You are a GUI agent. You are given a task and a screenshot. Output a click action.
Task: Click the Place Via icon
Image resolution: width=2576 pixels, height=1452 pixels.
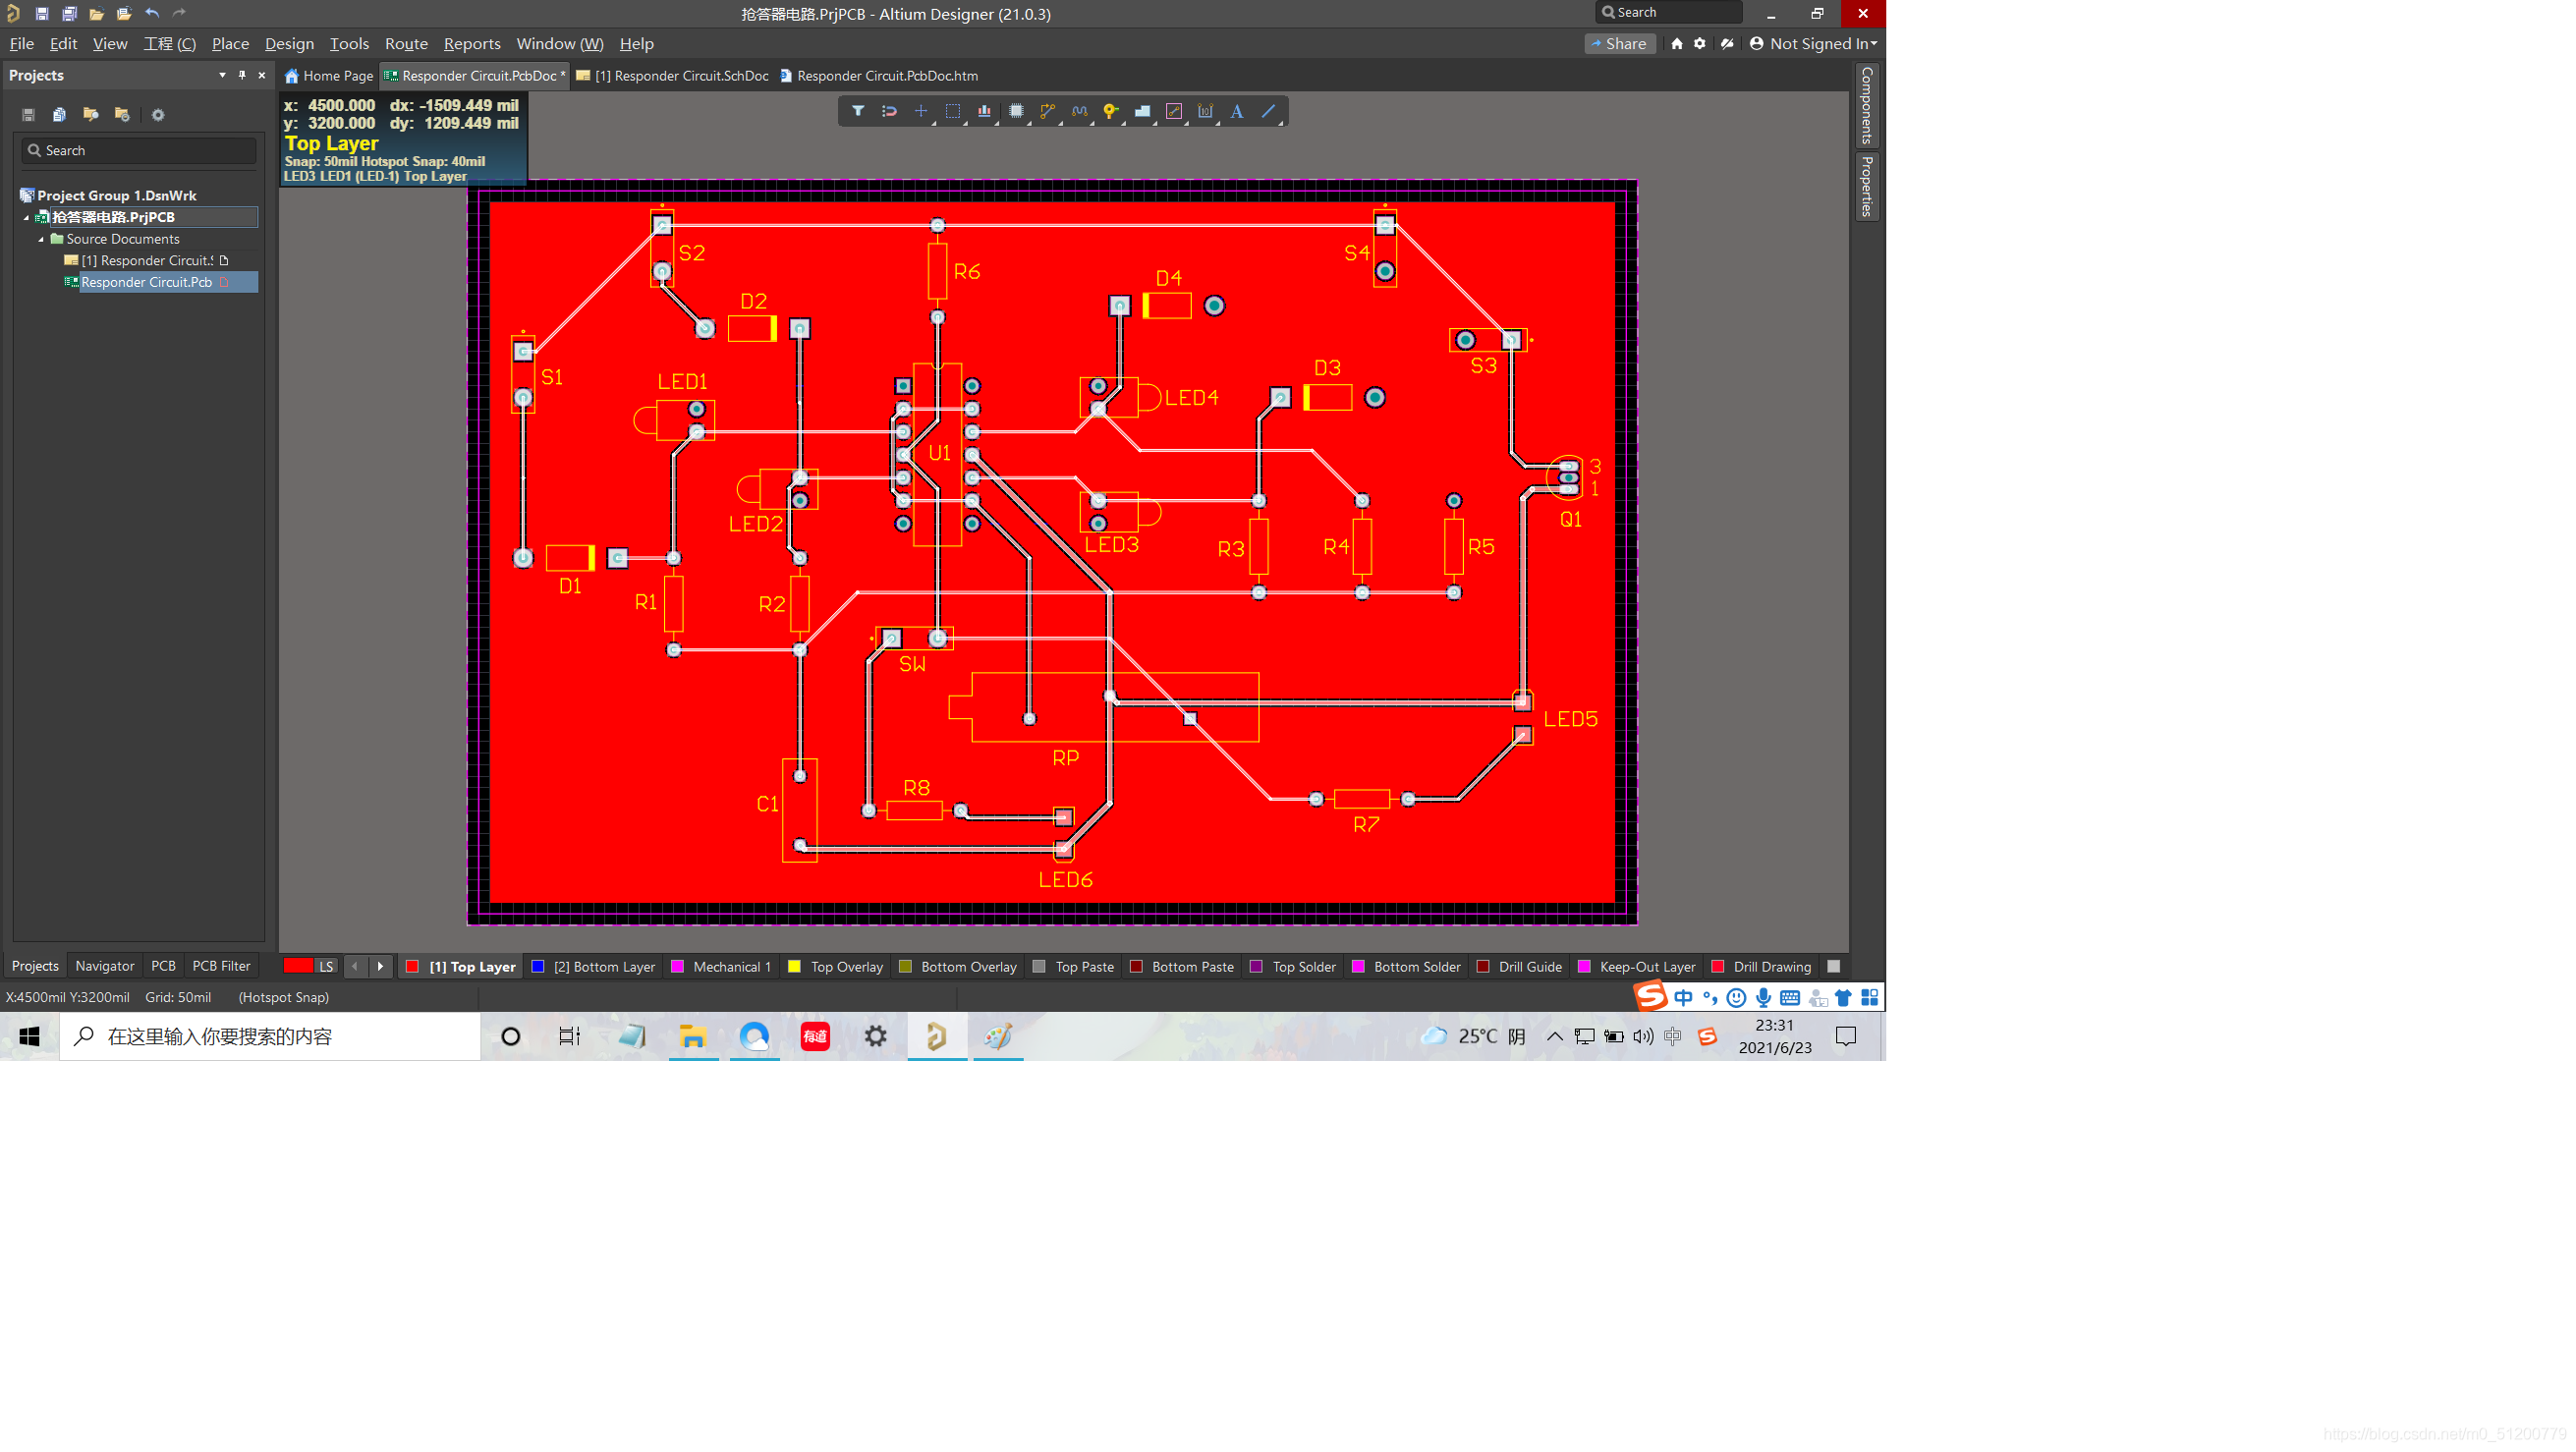[1110, 111]
